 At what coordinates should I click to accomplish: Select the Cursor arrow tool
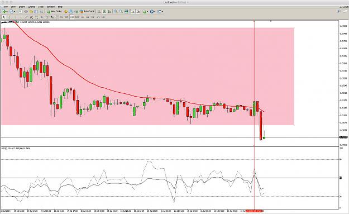click(x=4, y=17)
